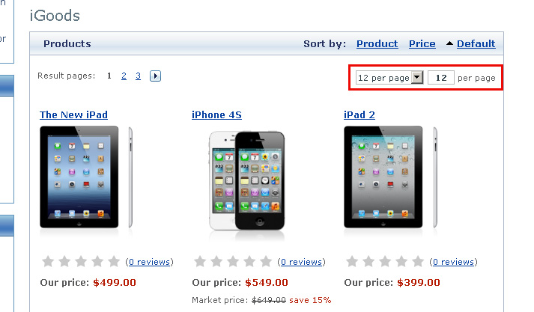Sort products by Product name
The width and height of the screenshot is (534, 312).
click(377, 43)
